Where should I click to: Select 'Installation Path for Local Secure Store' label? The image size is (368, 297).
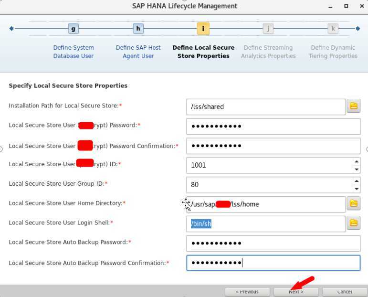65,106
